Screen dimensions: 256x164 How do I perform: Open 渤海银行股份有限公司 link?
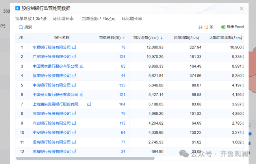(52, 151)
